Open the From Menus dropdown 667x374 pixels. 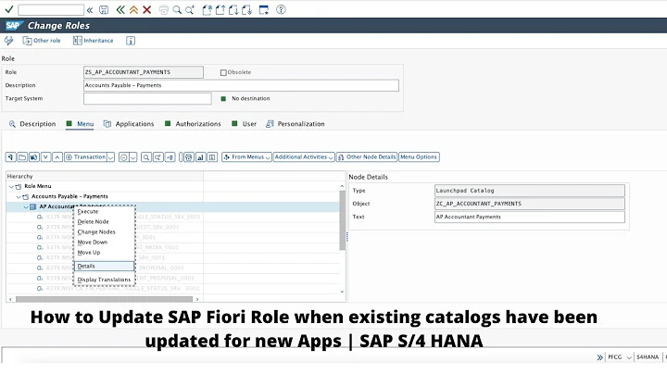tap(246, 157)
